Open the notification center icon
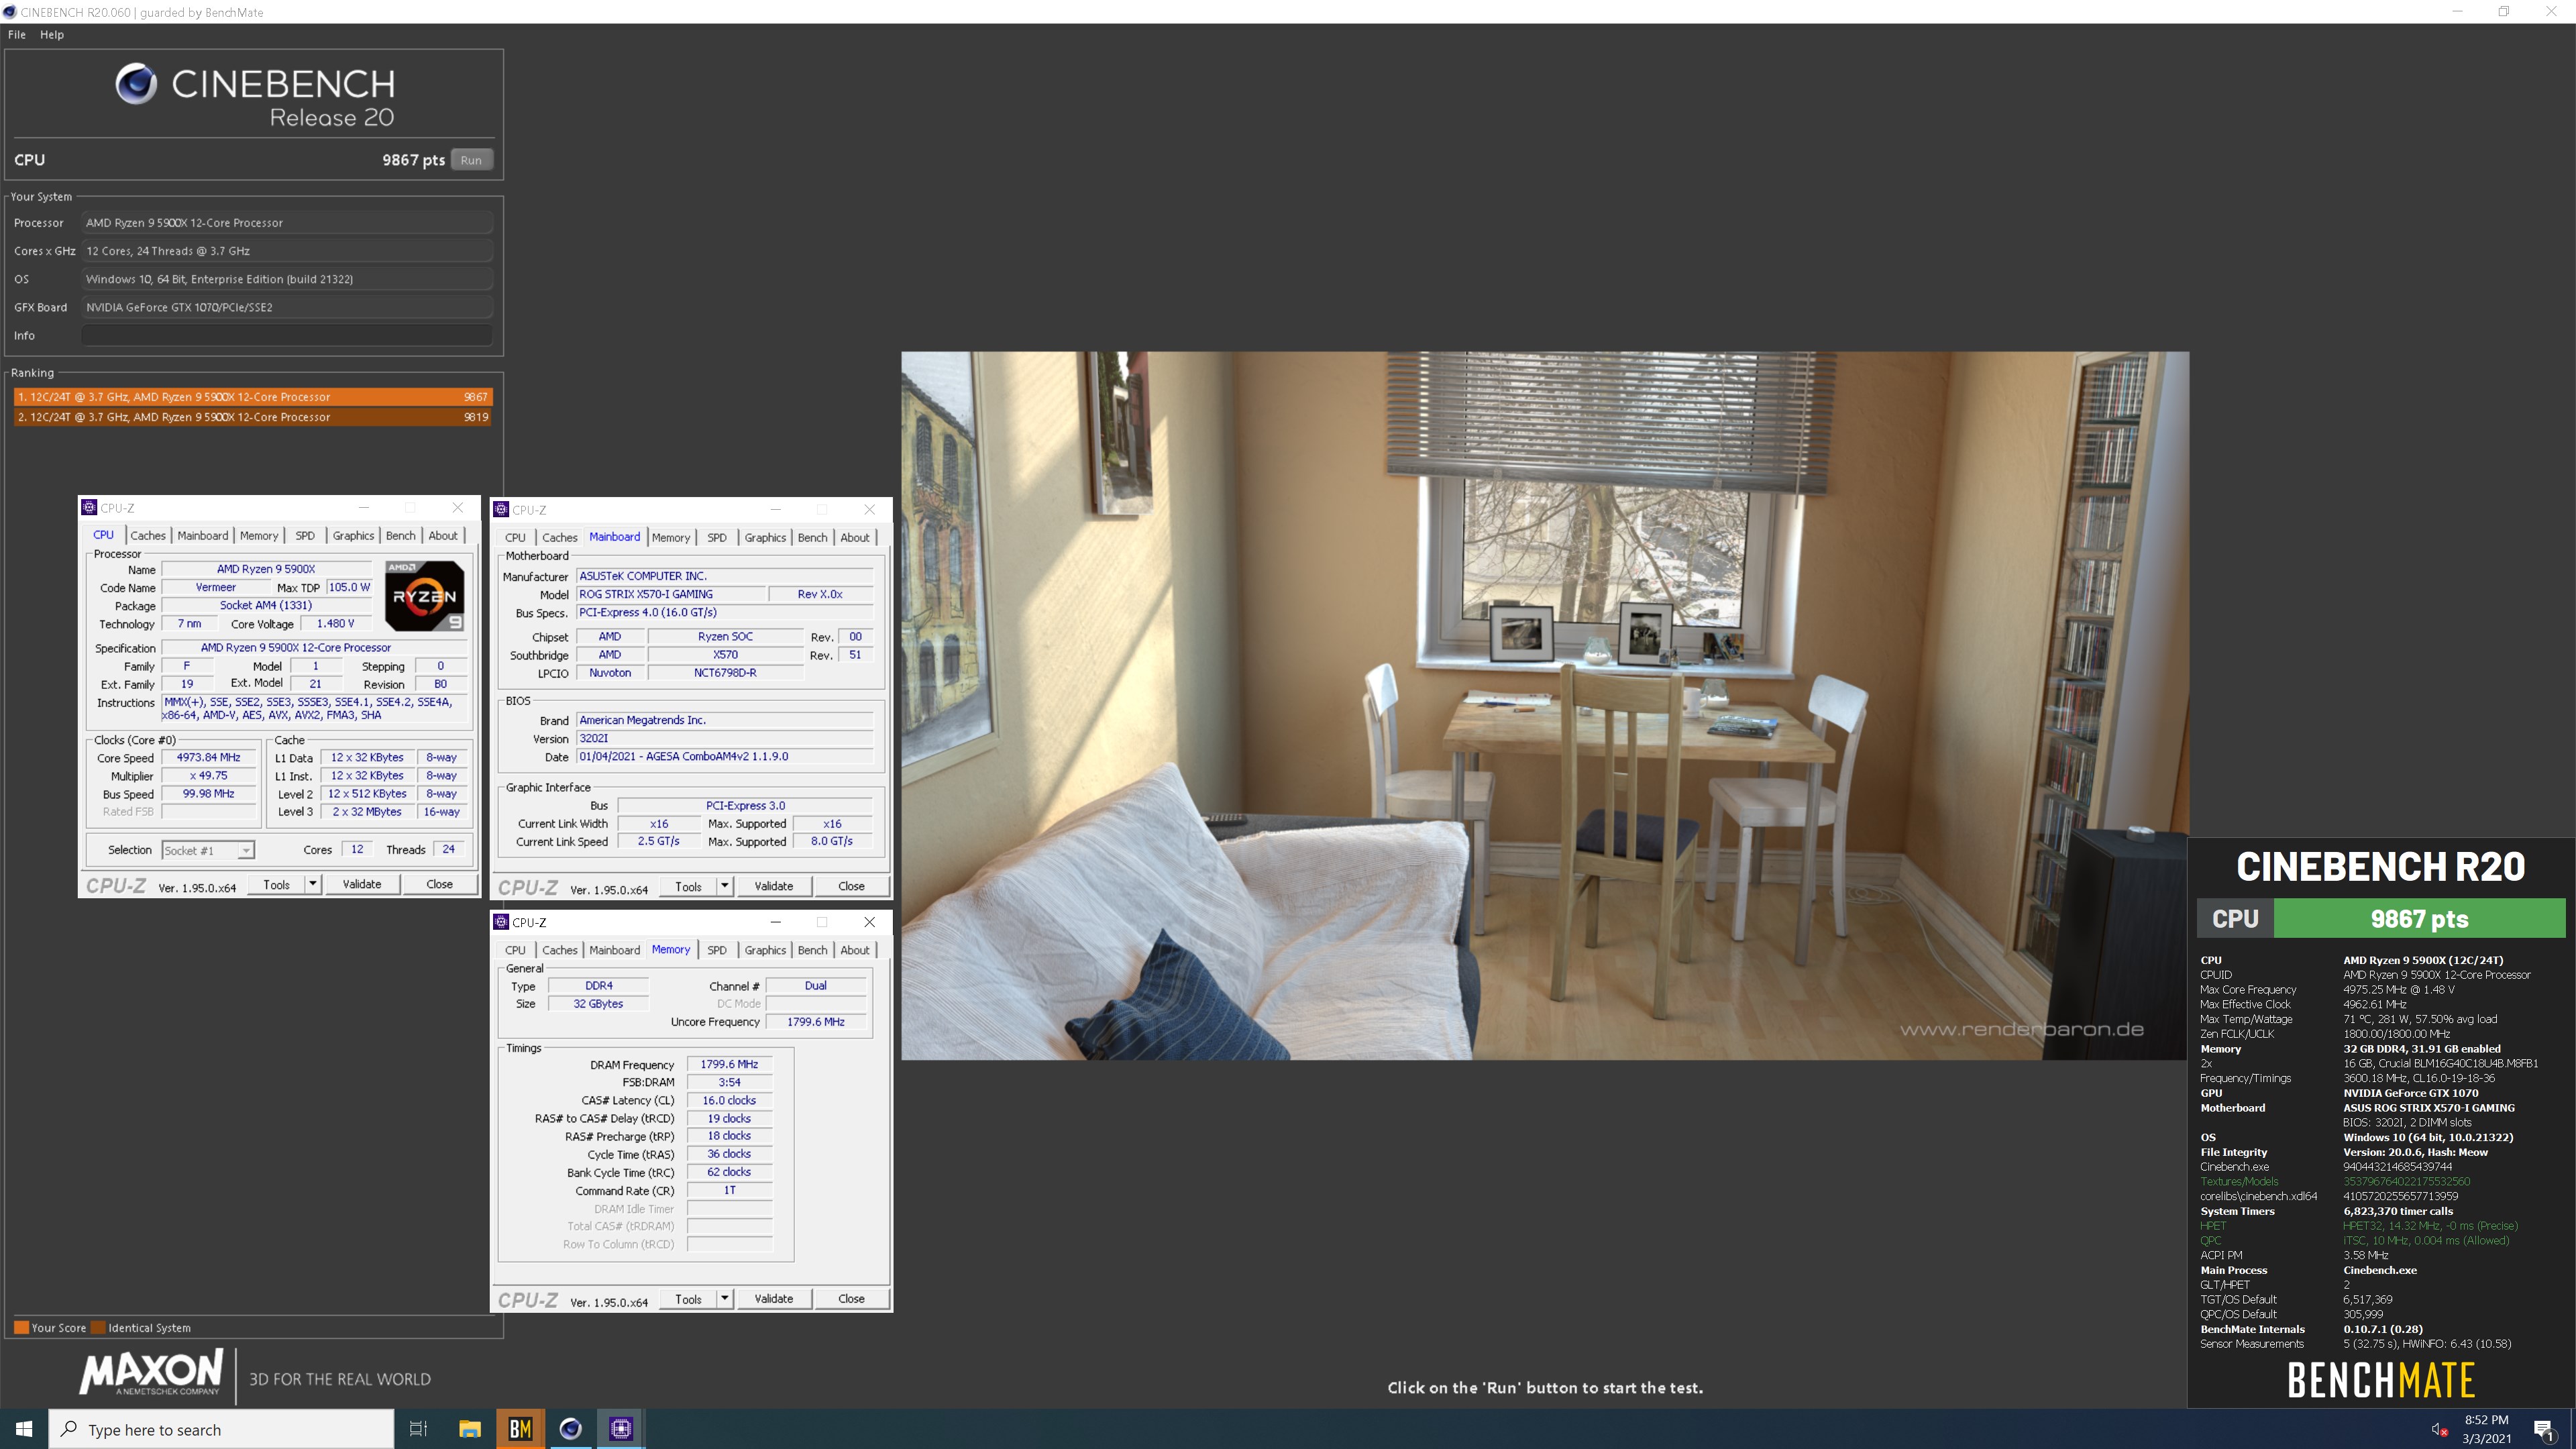 (2544, 1429)
